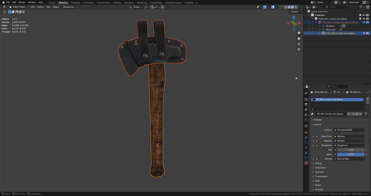Click the fake user shield icon for material
The width and height of the screenshot is (371, 196).
[x=353, y=114]
